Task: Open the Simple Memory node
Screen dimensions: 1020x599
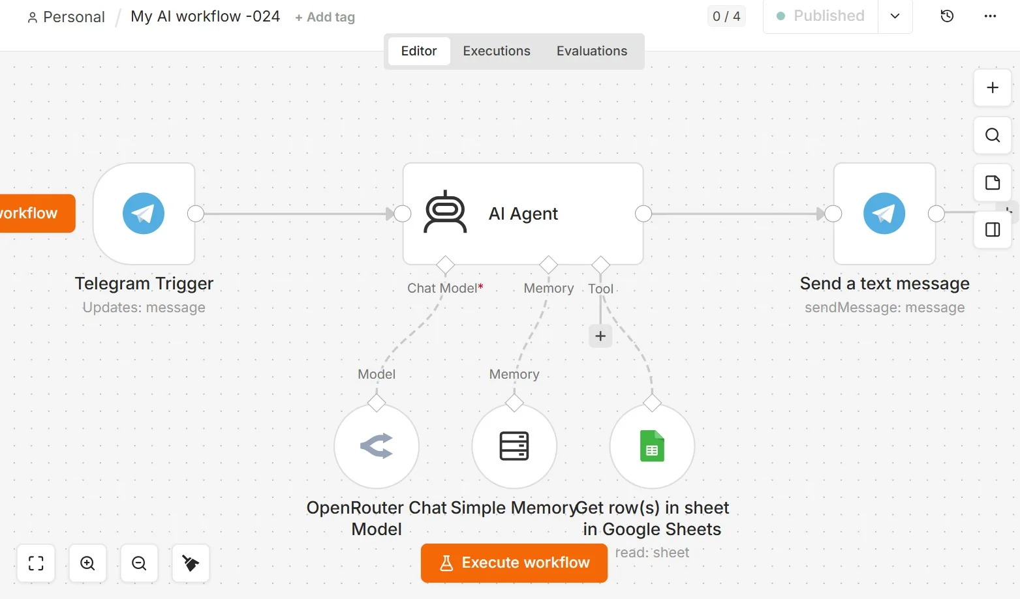Action: point(514,446)
